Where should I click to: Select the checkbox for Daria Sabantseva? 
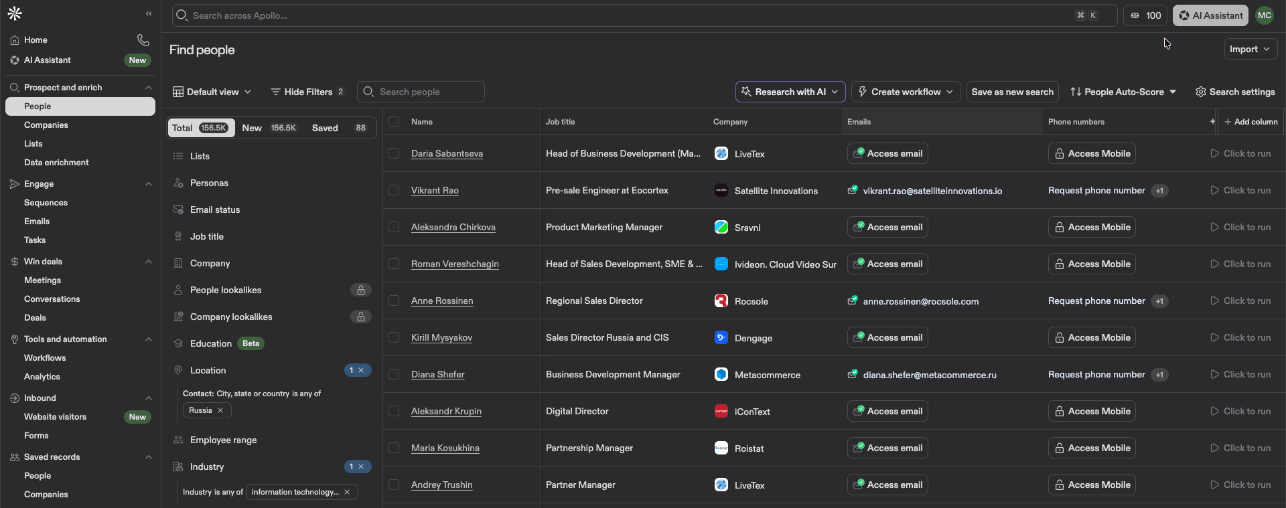tap(394, 153)
